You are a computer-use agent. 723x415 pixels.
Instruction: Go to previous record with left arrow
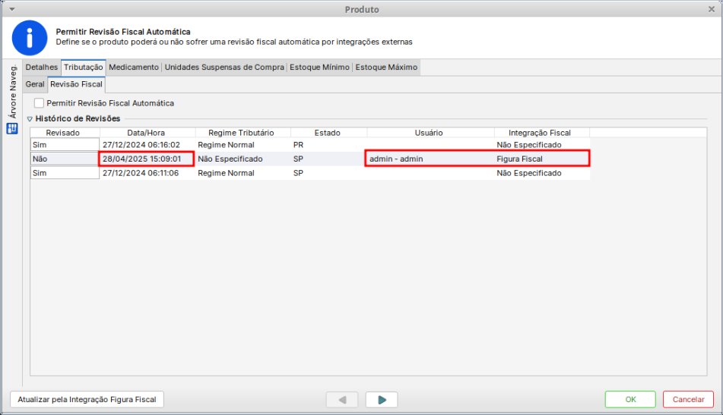[x=342, y=399]
